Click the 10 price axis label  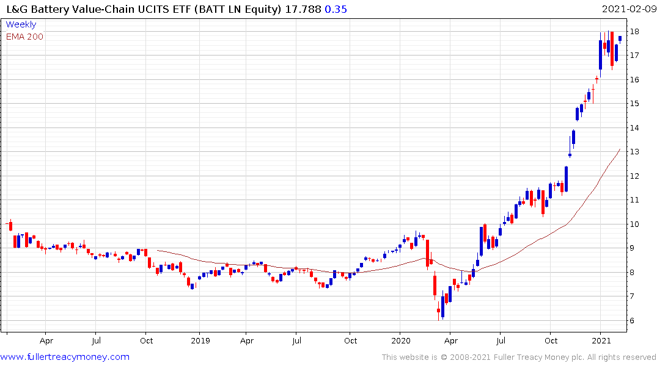[634, 224]
